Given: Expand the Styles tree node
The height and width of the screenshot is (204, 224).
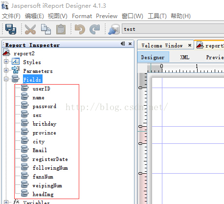Looking at the screenshot, I should click(6, 62).
